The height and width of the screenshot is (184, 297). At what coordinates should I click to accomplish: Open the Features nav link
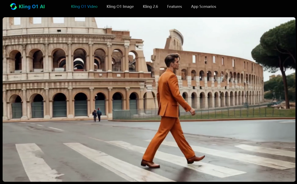click(x=174, y=7)
